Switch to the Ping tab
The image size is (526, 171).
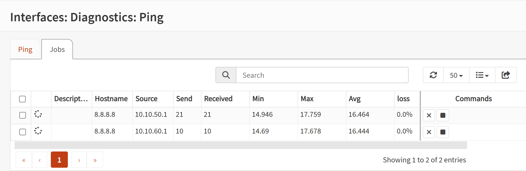tap(25, 49)
